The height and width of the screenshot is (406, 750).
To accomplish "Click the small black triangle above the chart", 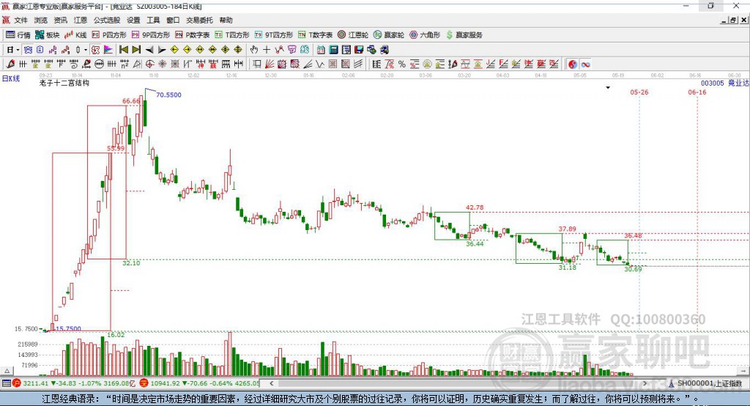I will click(x=608, y=88).
